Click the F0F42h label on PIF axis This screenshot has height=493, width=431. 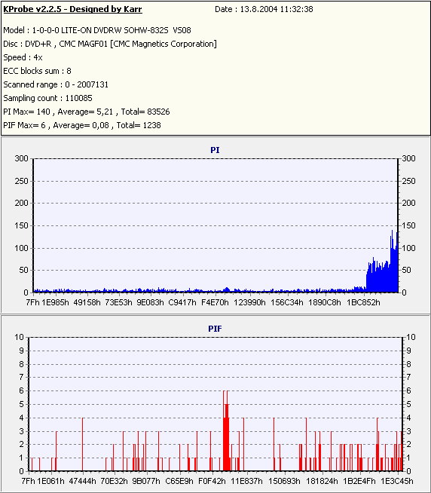point(212,481)
